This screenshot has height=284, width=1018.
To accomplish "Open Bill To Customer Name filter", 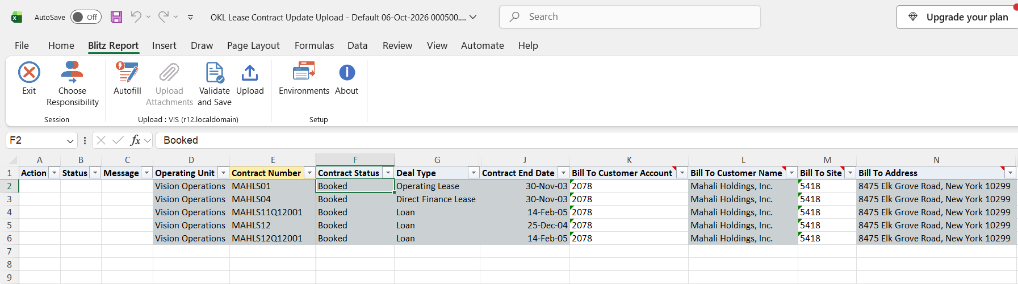I will point(792,173).
